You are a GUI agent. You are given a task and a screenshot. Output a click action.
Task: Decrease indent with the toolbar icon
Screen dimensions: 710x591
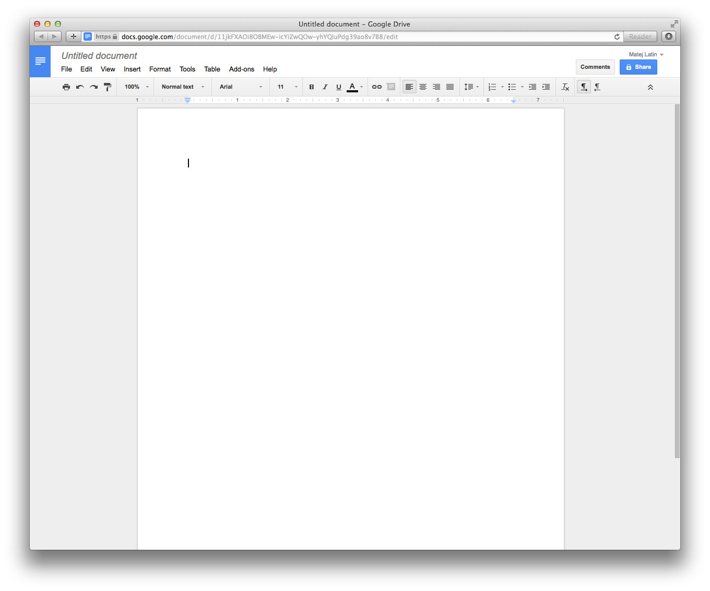pyautogui.click(x=532, y=87)
